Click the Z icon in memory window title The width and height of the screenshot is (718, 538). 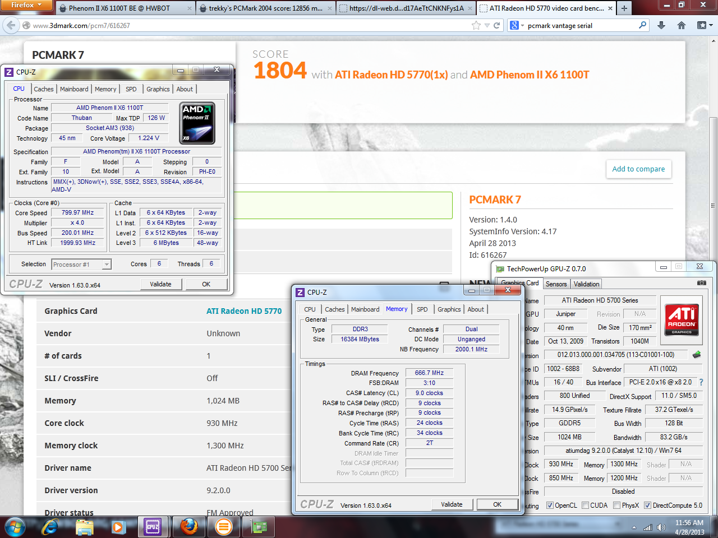tap(300, 292)
